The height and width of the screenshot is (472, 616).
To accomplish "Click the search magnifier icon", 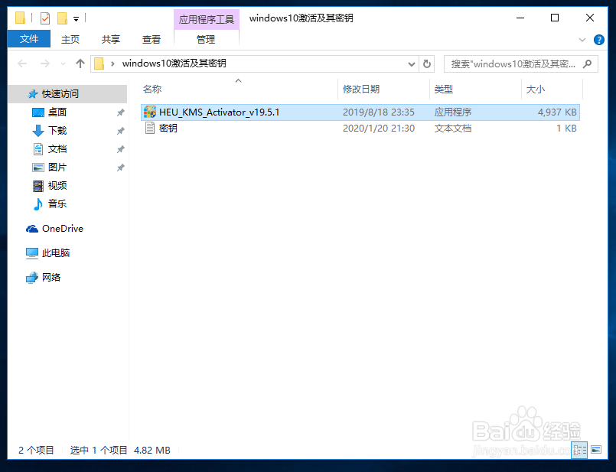I will pyautogui.click(x=588, y=63).
